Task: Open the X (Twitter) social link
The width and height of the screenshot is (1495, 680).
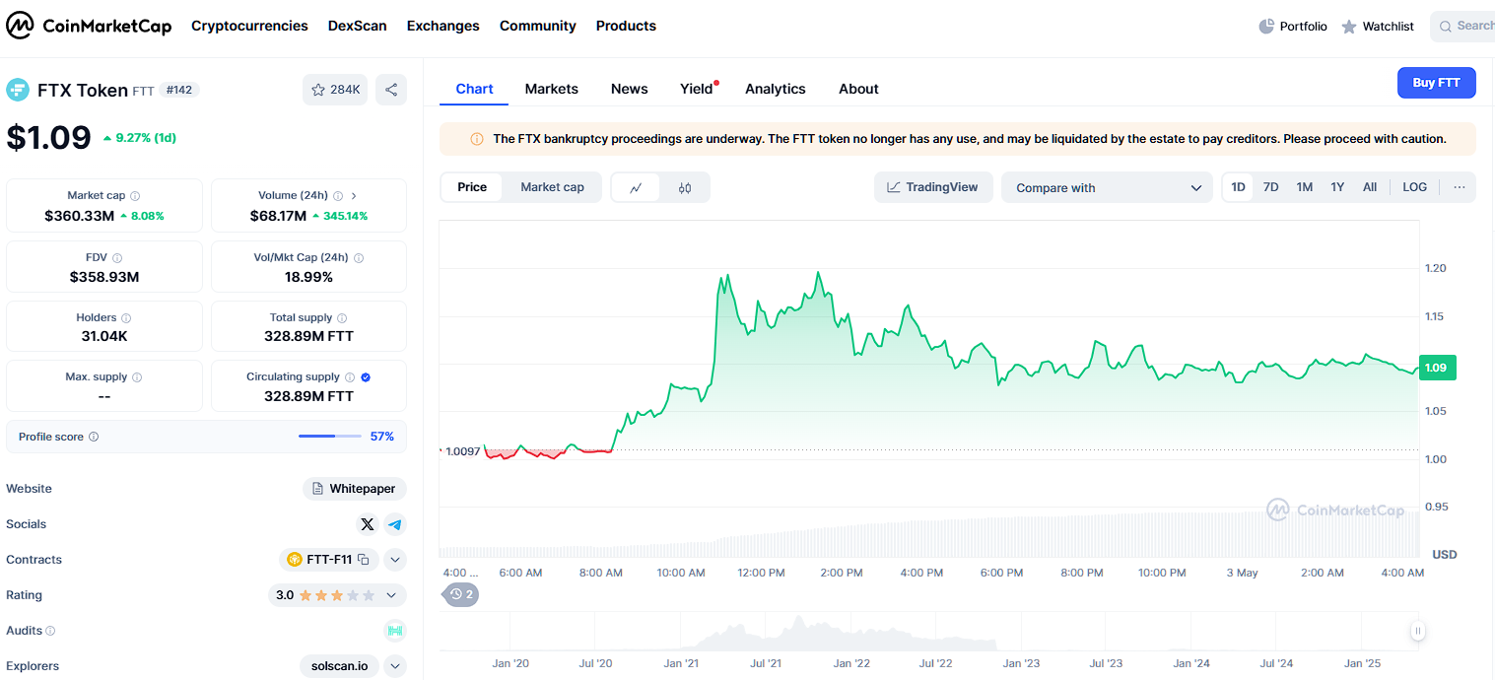Action: coord(368,524)
